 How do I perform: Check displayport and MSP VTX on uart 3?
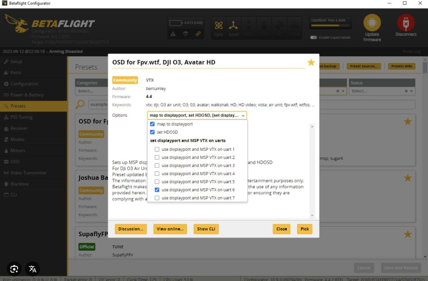157,166
